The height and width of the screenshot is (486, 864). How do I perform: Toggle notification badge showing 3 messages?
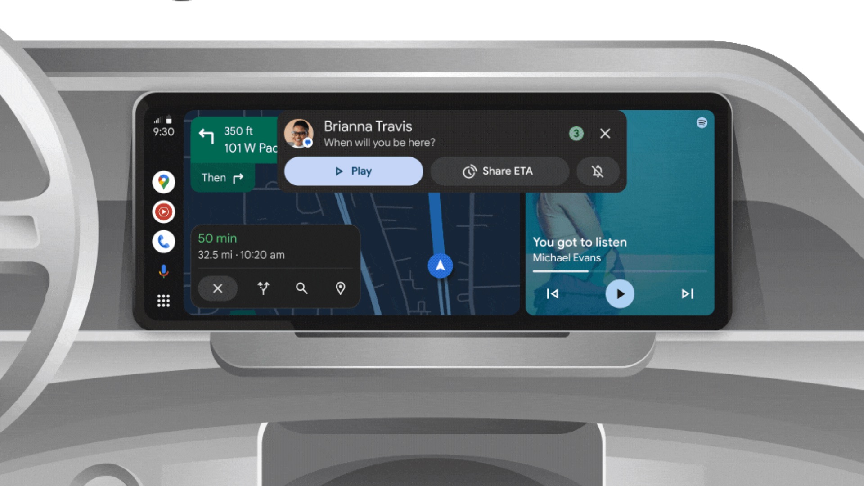(576, 133)
